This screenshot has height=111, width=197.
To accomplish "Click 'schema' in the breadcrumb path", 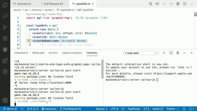I will [x=36, y=10].
